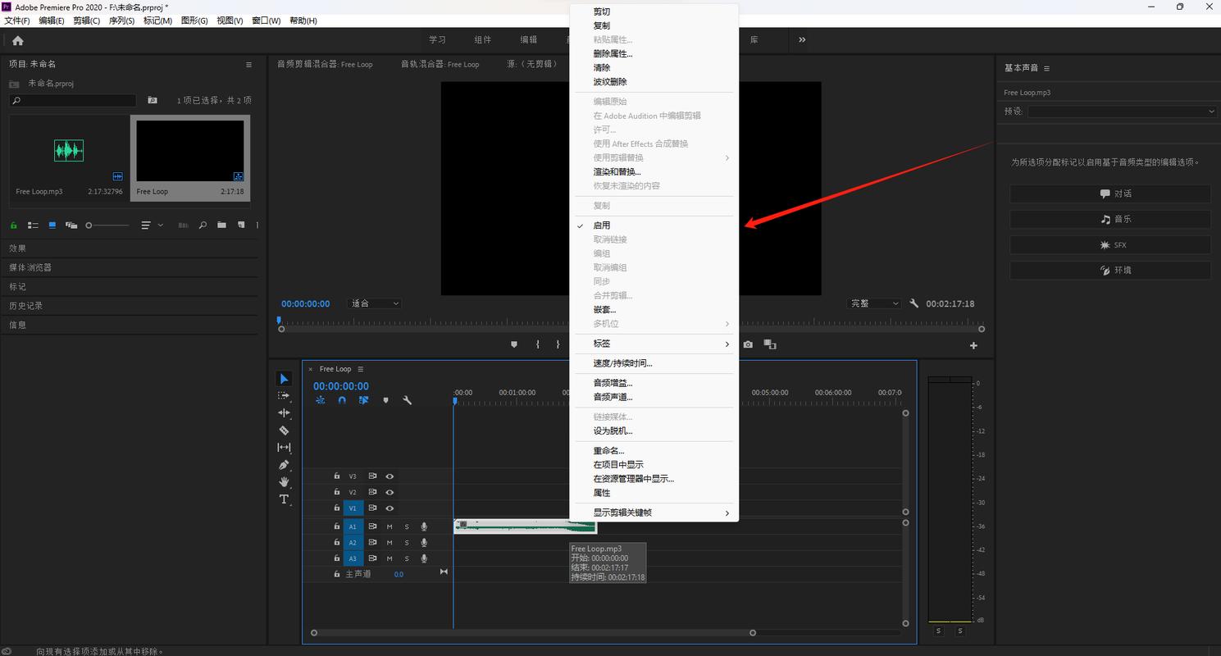Click Mark In bracket in program monitor

tap(538, 344)
